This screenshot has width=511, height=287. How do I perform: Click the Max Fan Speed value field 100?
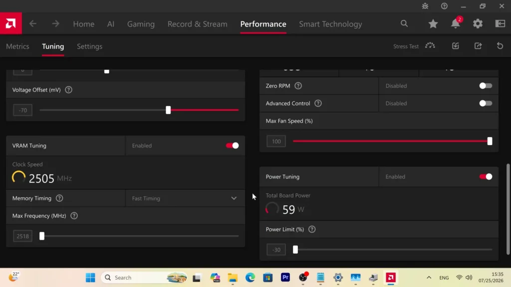tap(276, 141)
